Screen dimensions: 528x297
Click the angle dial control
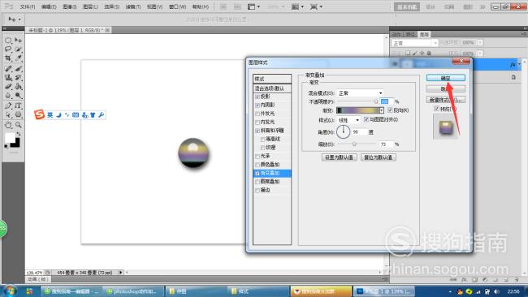343,131
